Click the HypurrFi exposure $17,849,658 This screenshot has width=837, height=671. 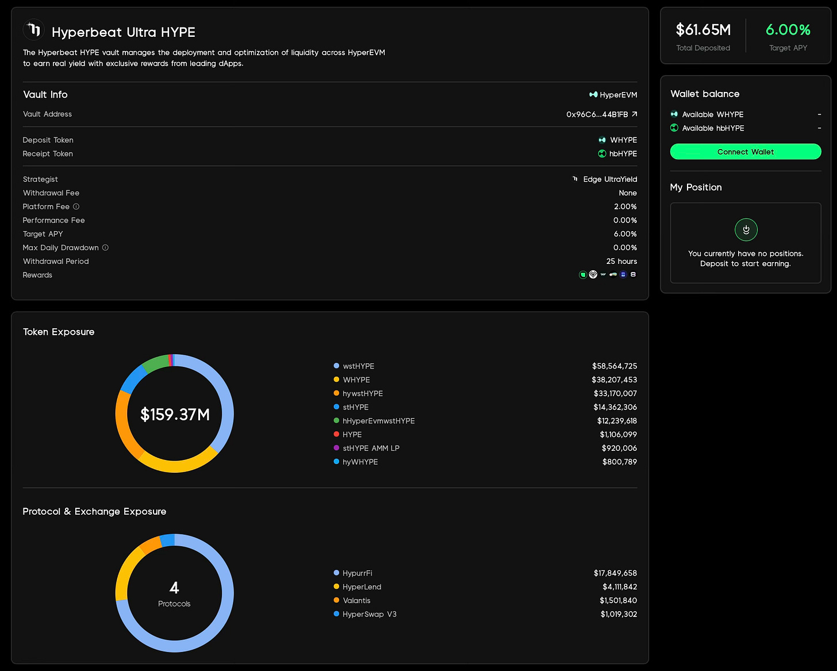pos(615,573)
